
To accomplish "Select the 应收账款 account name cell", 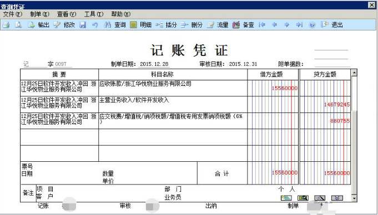I will pos(173,88).
